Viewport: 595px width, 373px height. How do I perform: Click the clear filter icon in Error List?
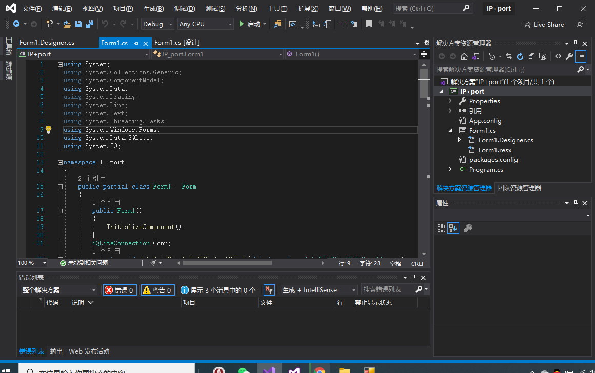(x=269, y=290)
